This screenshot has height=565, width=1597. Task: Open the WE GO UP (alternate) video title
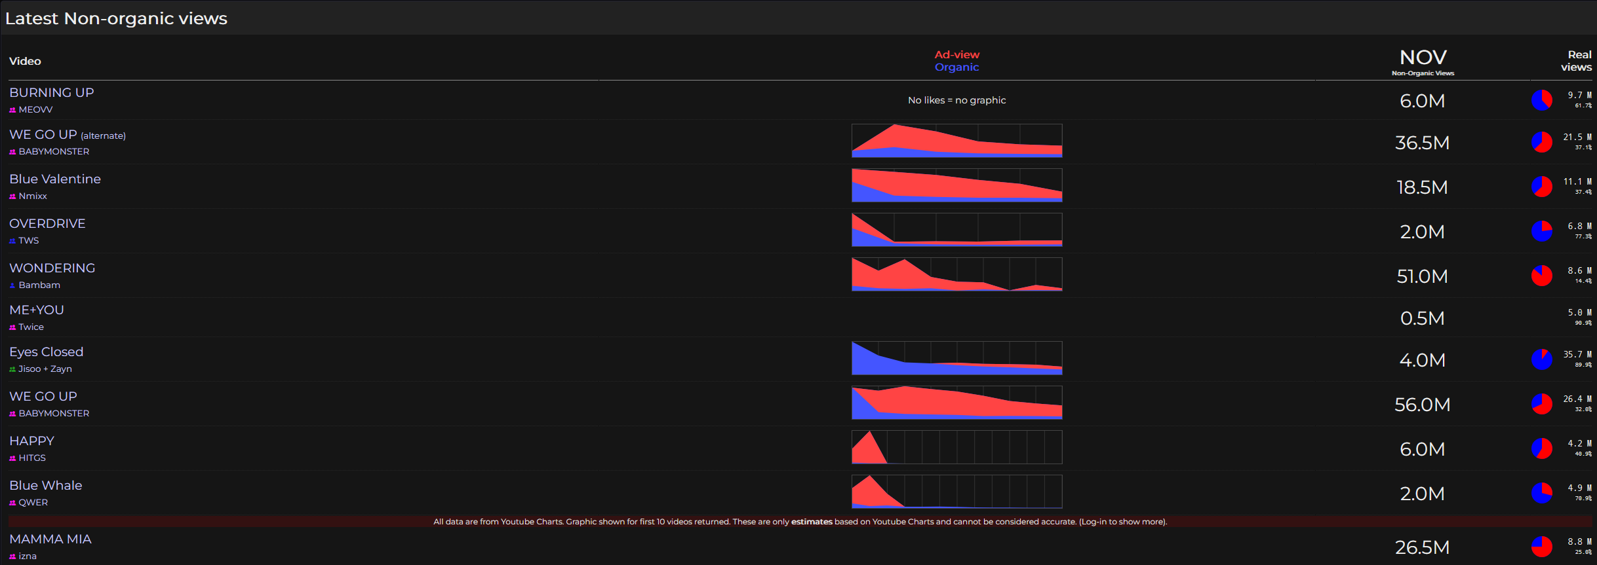click(x=68, y=134)
